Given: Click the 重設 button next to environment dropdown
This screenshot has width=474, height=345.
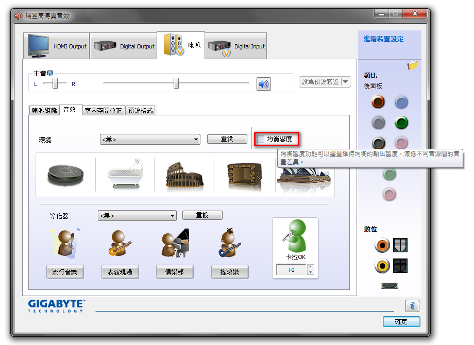Looking at the screenshot, I should click(227, 139).
